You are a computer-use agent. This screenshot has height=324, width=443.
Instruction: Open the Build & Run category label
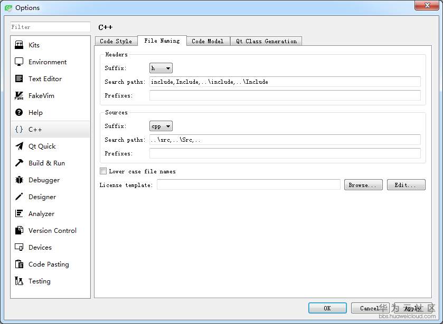click(x=46, y=163)
